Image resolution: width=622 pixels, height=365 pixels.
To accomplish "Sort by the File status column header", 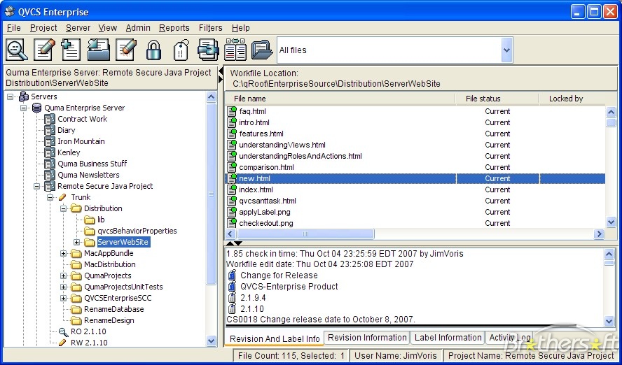I will pyautogui.click(x=497, y=99).
